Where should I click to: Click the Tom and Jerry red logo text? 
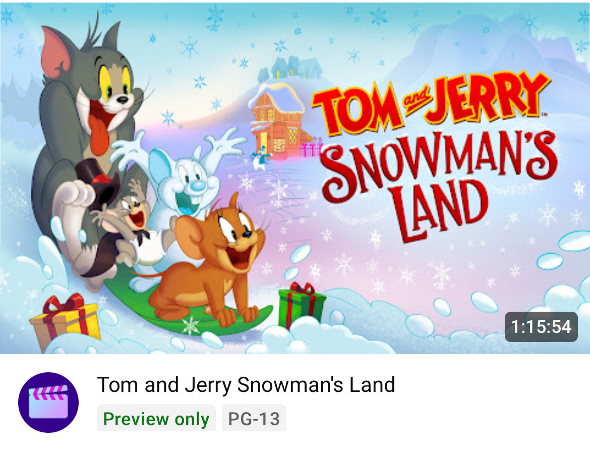[x=429, y=103]
